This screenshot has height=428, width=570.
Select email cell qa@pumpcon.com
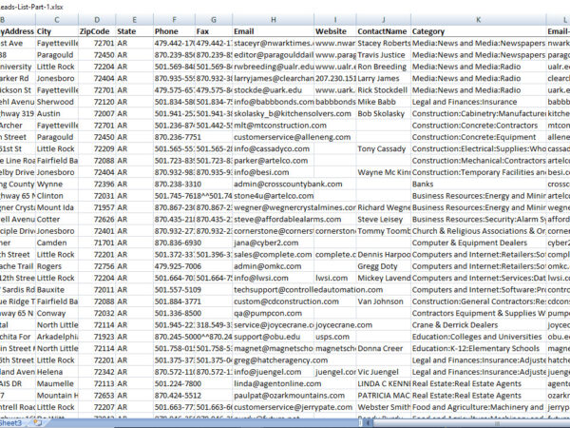click(274, 313)
